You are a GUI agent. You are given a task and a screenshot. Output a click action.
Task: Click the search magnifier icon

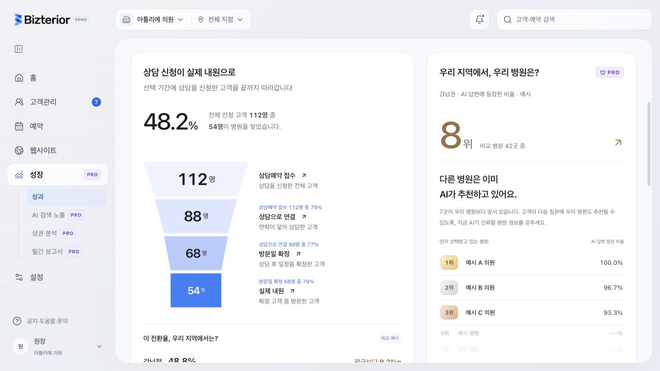(x=507, y=20)
